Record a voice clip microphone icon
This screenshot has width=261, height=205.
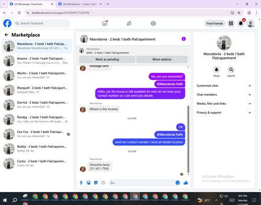[81, 183]
